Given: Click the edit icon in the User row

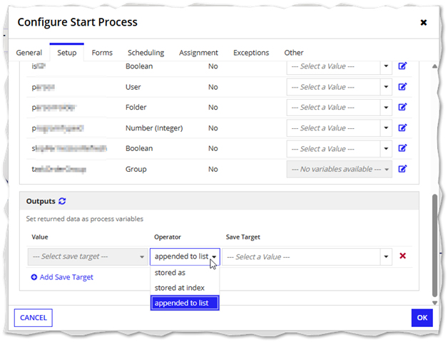Looking at the screenshot, I should pyautogui.click(x=402, y=87).
